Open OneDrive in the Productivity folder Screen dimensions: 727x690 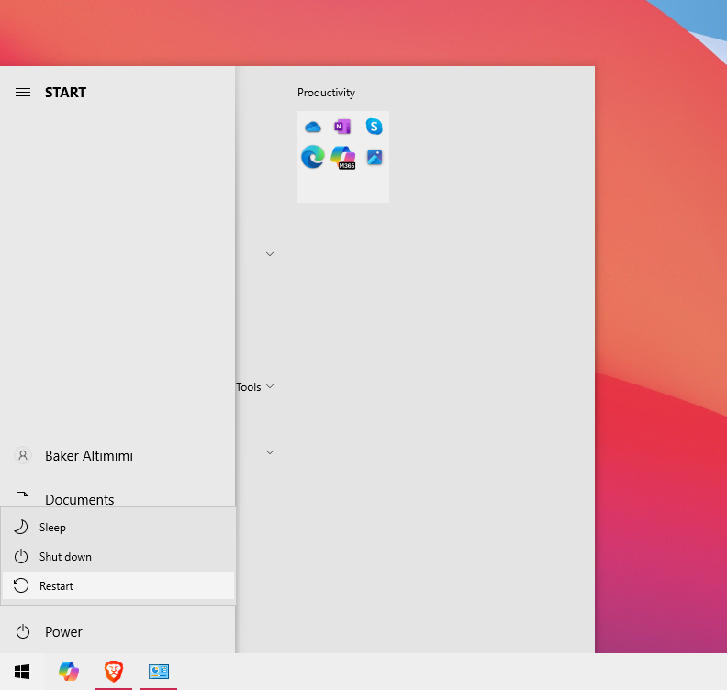[x=313, y=127]
